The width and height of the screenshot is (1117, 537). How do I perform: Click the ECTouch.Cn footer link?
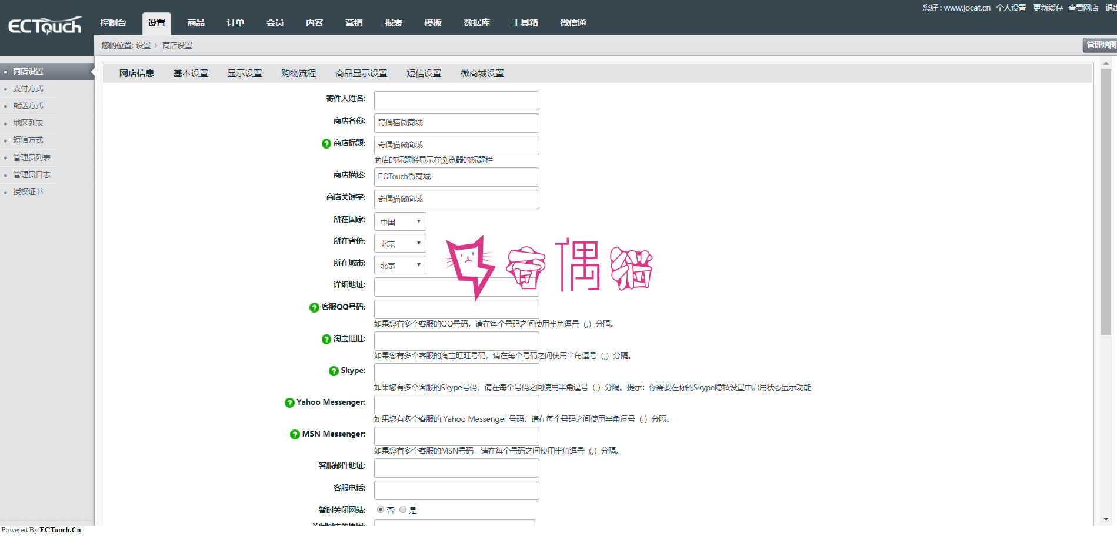coord(60,530)
